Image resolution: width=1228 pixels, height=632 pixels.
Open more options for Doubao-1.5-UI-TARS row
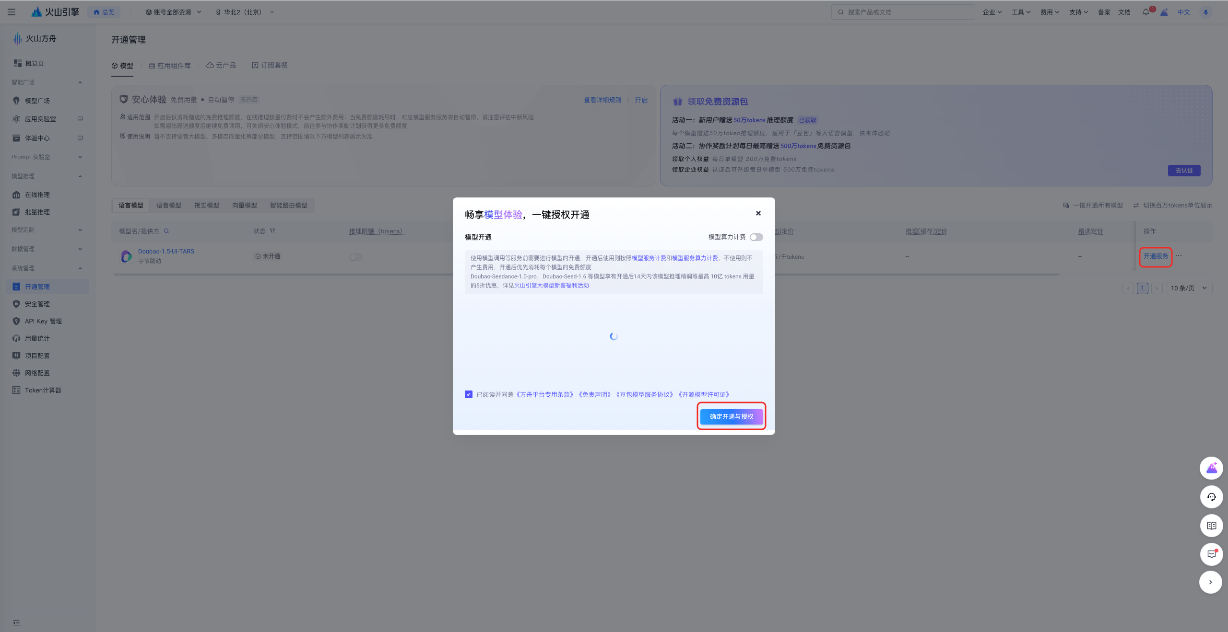[x=1179, y=256]
